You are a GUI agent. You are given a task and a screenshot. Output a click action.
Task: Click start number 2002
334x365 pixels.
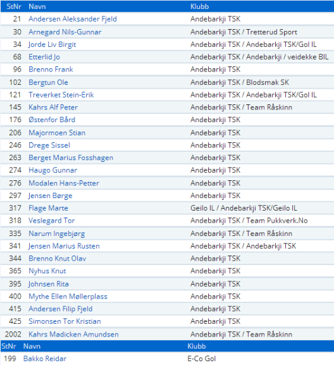tap(13, 335)
